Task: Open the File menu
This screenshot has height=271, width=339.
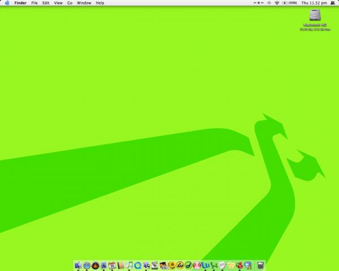Action: 34,3
